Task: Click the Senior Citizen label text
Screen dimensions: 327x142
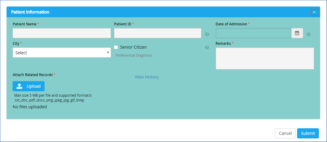Action: click(133, 47)
